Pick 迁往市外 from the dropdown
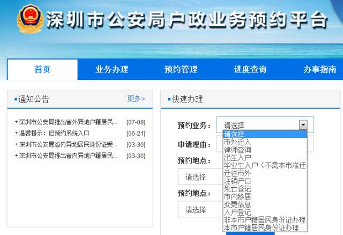 (x=265, y=173)
